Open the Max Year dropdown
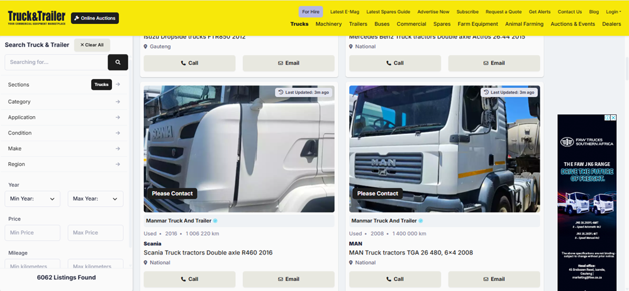 (96, 199)
